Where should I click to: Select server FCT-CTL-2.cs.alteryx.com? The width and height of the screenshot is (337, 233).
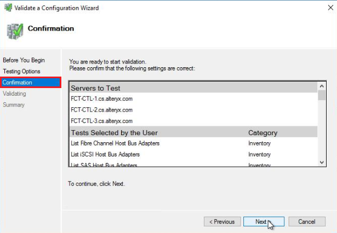[101, 110]
